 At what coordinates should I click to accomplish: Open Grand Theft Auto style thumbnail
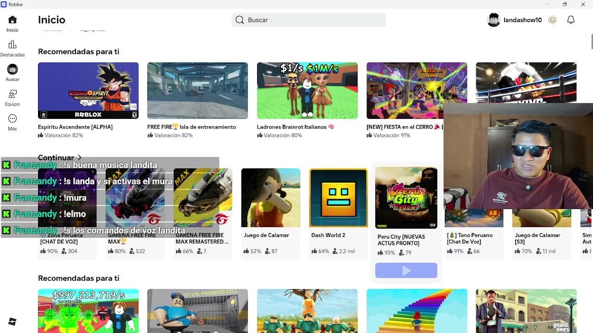coord(526,311)
